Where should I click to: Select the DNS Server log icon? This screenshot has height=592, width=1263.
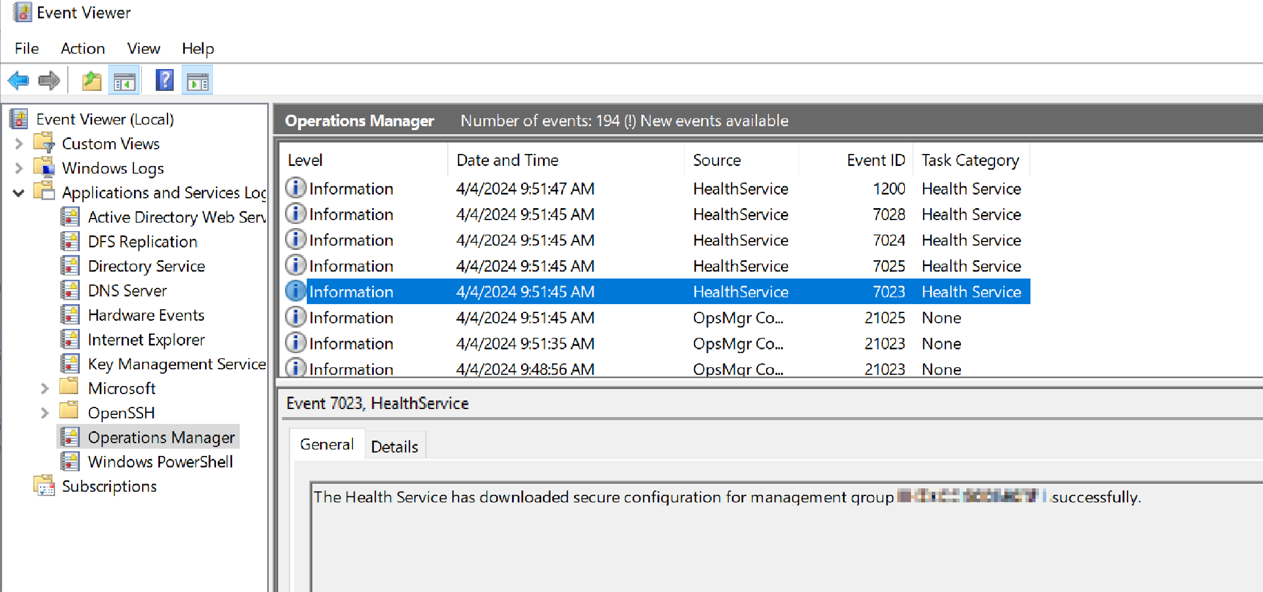70,290
